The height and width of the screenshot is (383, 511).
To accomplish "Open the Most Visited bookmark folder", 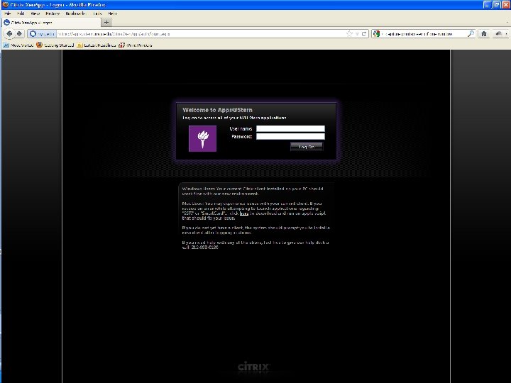I will pos(18,45).
